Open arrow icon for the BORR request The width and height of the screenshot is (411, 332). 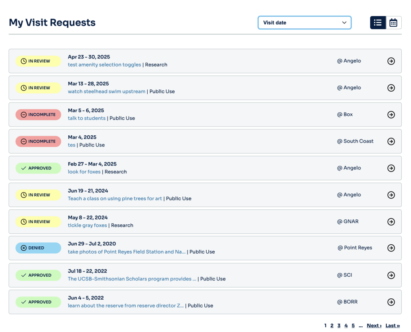tap(391, 302)
